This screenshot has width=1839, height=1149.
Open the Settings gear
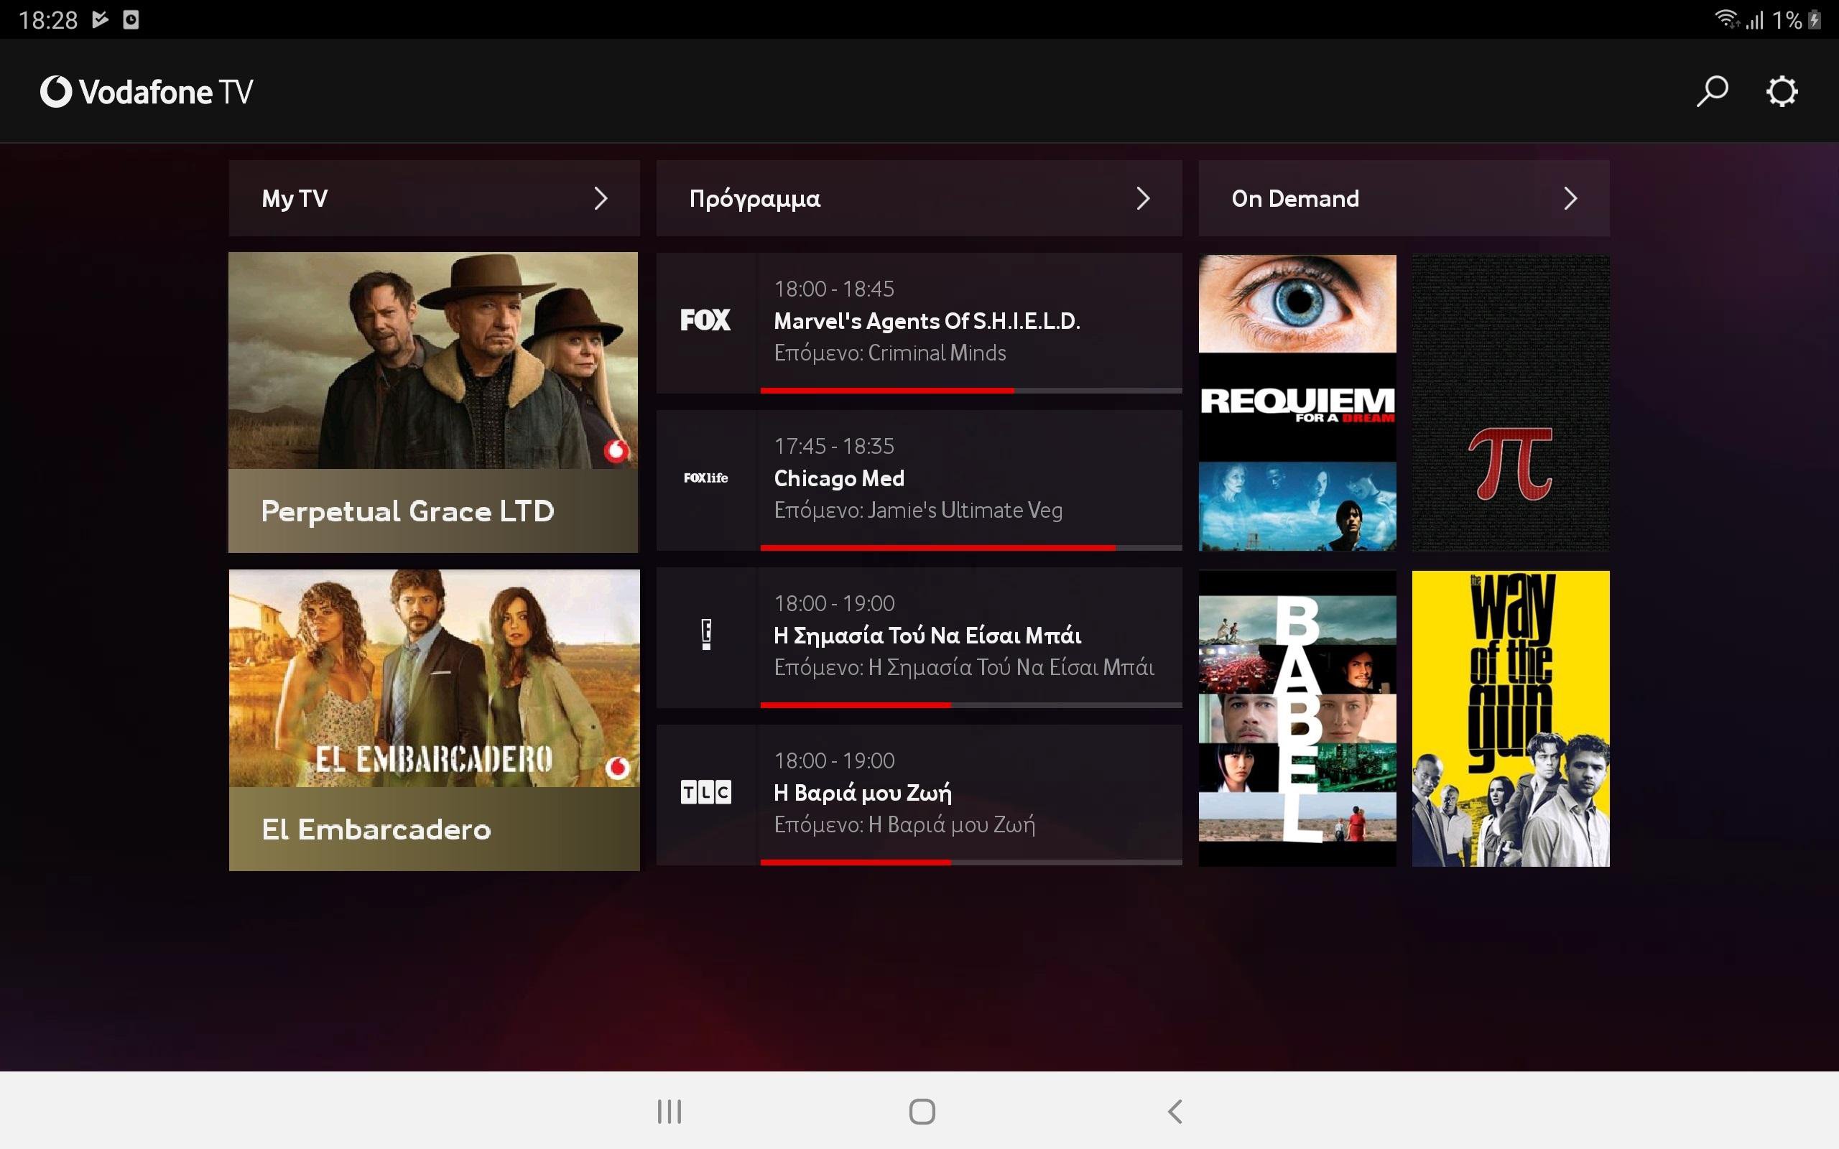coord(1782,90)
